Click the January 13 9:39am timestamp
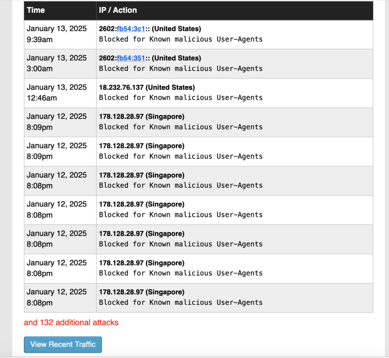The height and width of the screenshot is (358, 389). coord(57,34)
